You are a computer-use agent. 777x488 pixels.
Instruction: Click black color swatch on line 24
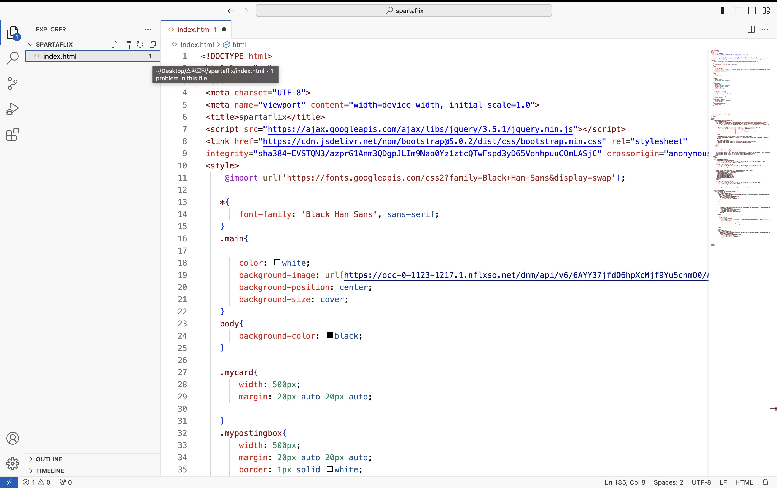[330, 335]
